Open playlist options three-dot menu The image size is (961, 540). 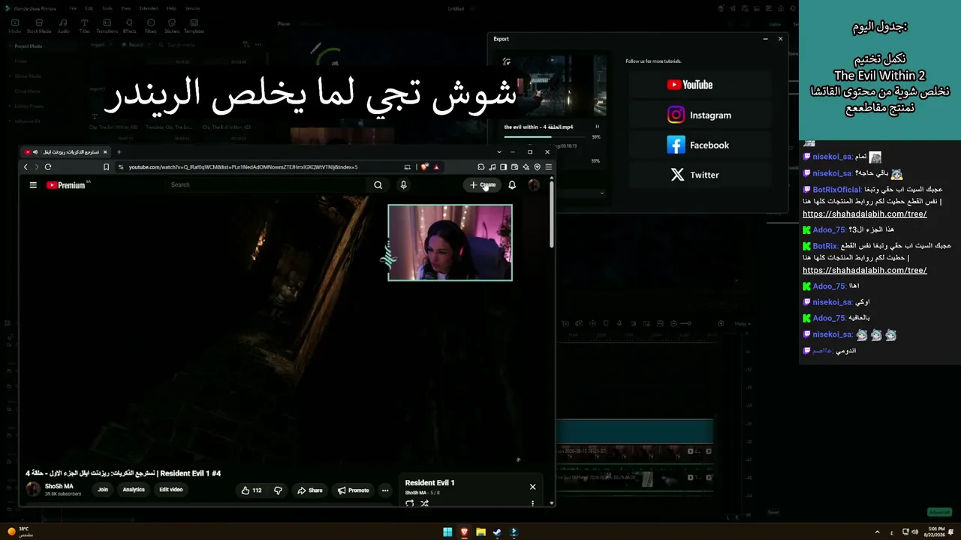click(533, 503)
